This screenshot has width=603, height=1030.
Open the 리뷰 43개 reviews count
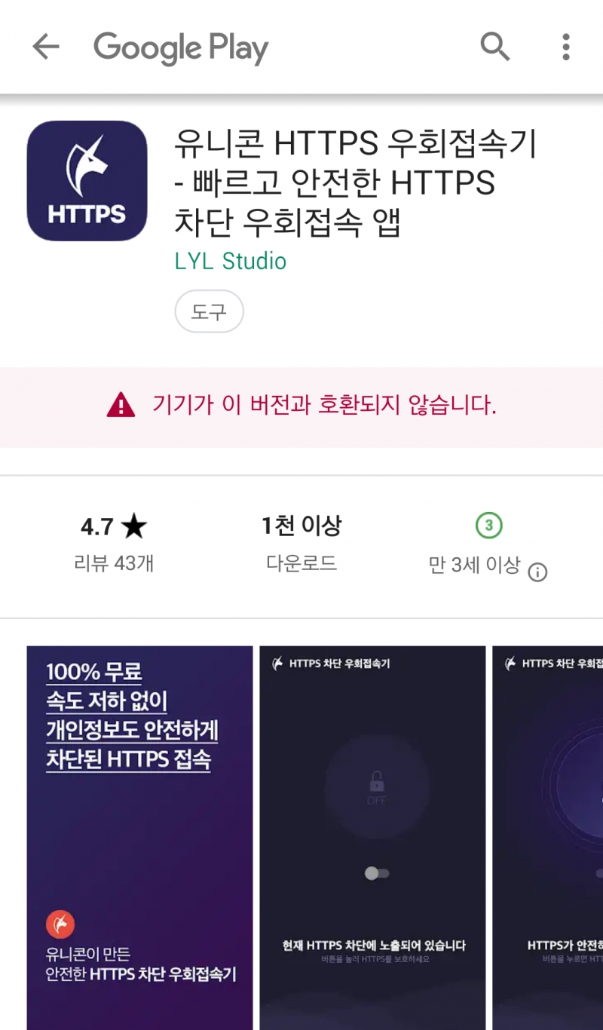(114, 563)
